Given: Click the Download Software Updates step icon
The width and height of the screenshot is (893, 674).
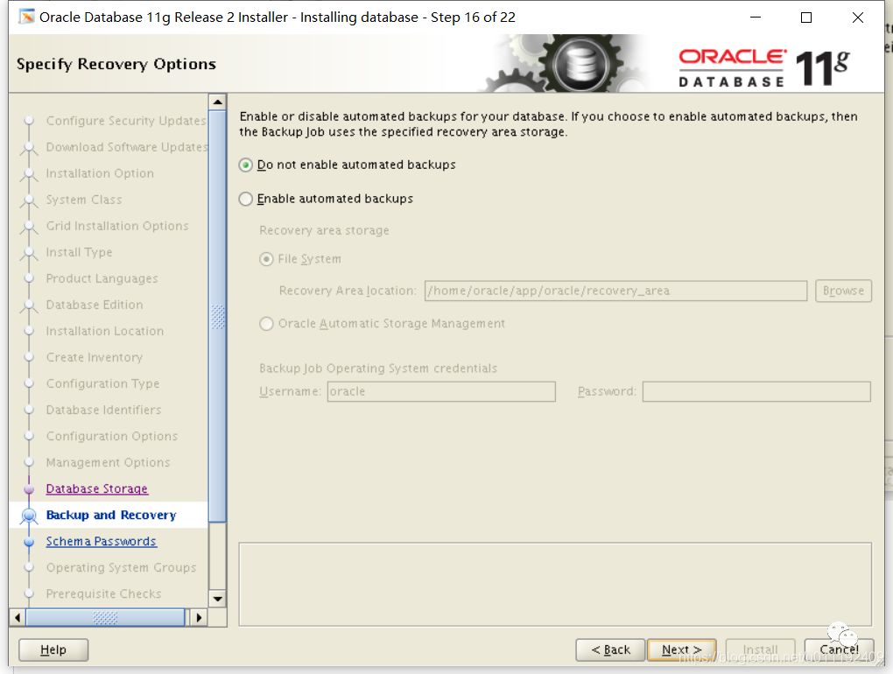Looking at the screenshot, I should pyautogui.click(x=29, y=147).
